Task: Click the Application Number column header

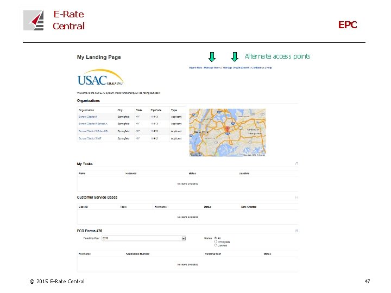Action: 137,254
